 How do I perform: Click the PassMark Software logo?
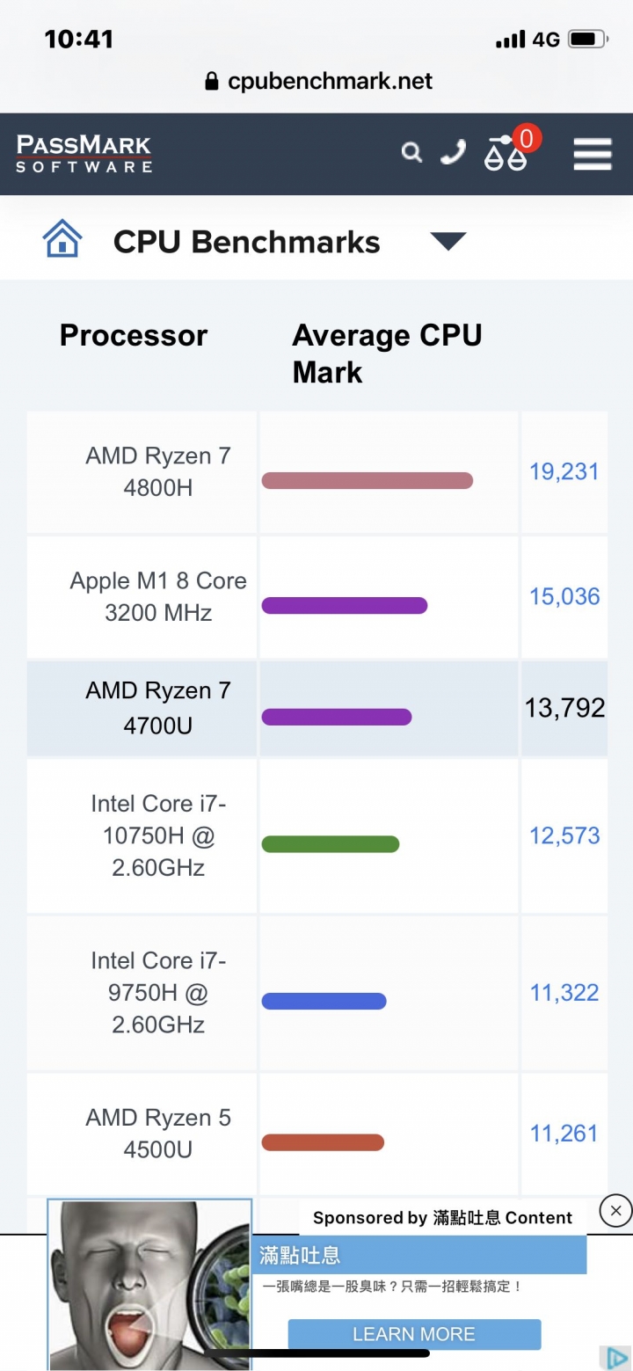click(84, 154)
